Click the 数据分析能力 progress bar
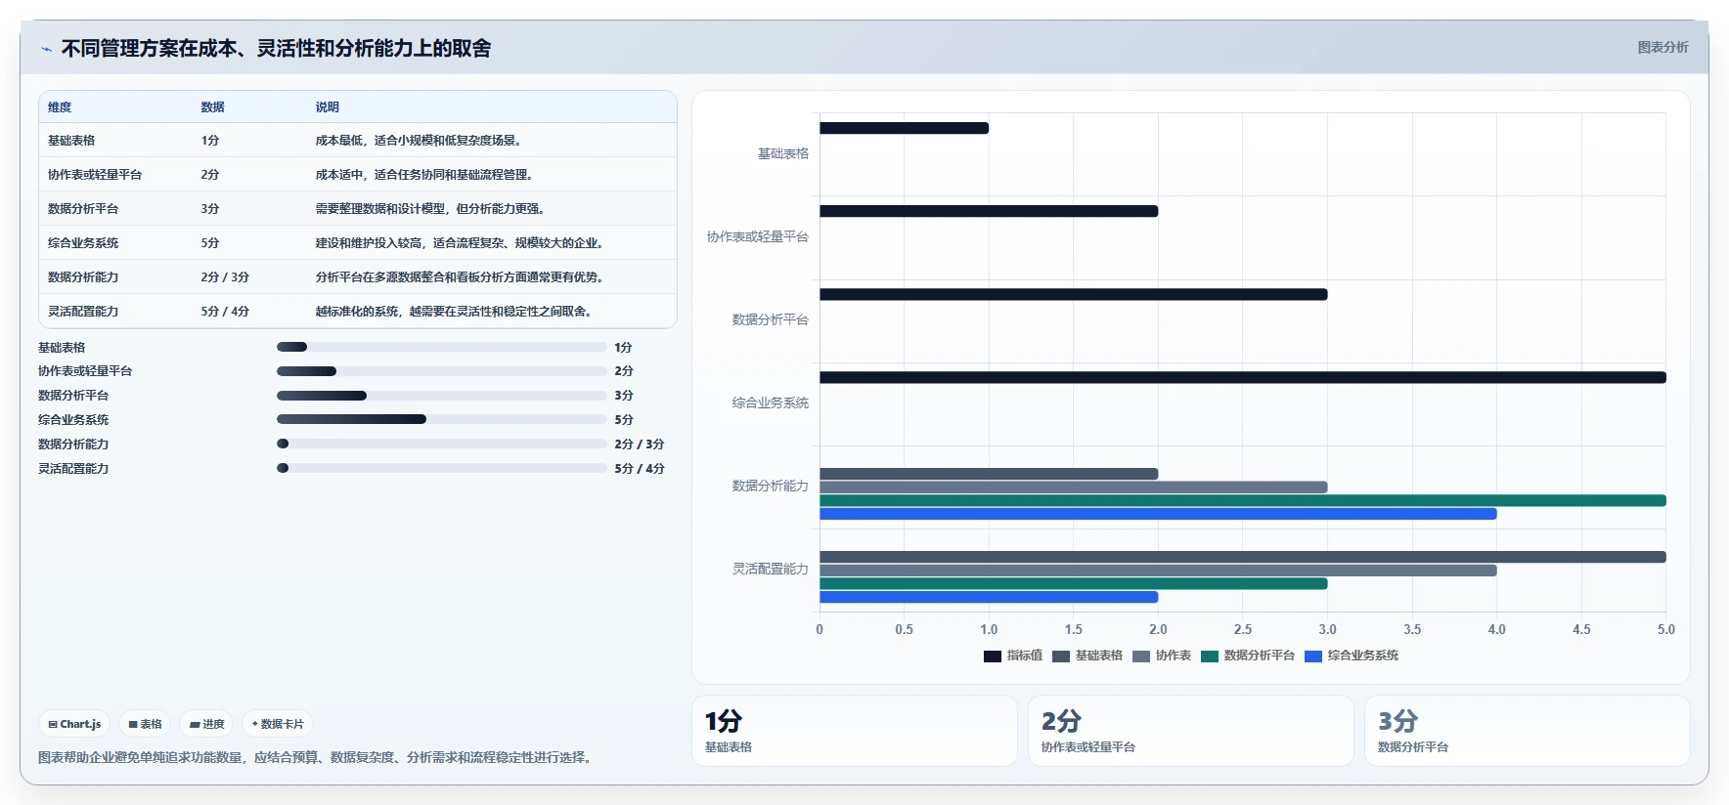This screenshot has height=805, width=1729. click(x=442, y=444)
